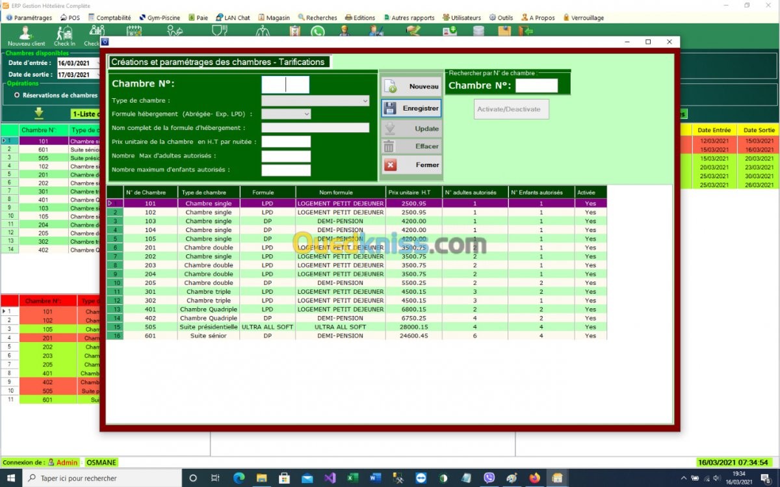Open the Comptabilité menu
780x487 pixels.
point(109,18)
